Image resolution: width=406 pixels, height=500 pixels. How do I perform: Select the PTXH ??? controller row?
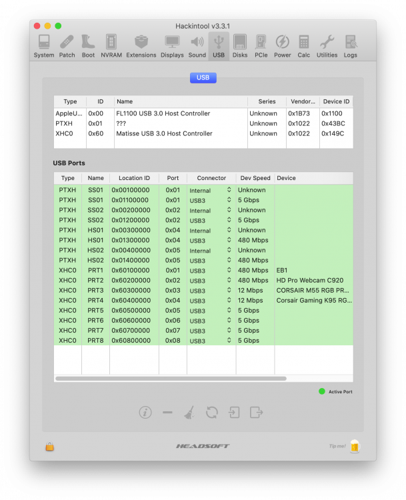click(203, 123)
